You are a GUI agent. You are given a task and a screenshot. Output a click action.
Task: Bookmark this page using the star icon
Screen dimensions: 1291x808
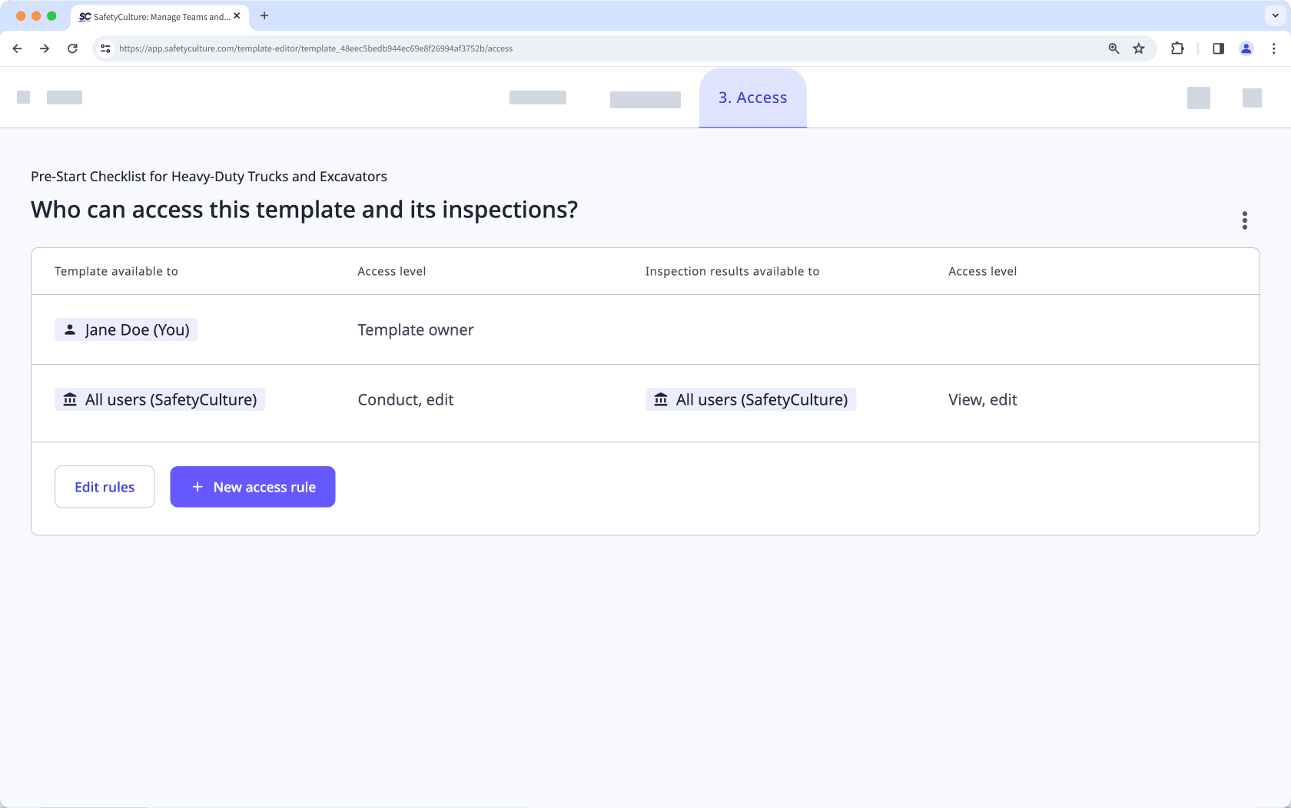[x=1138, y=48]
